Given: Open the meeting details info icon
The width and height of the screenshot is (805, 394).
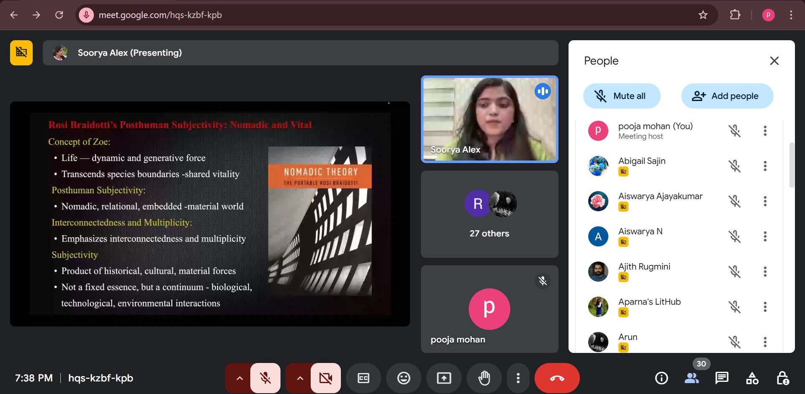Looking at the screenshot, I should 661,378.
